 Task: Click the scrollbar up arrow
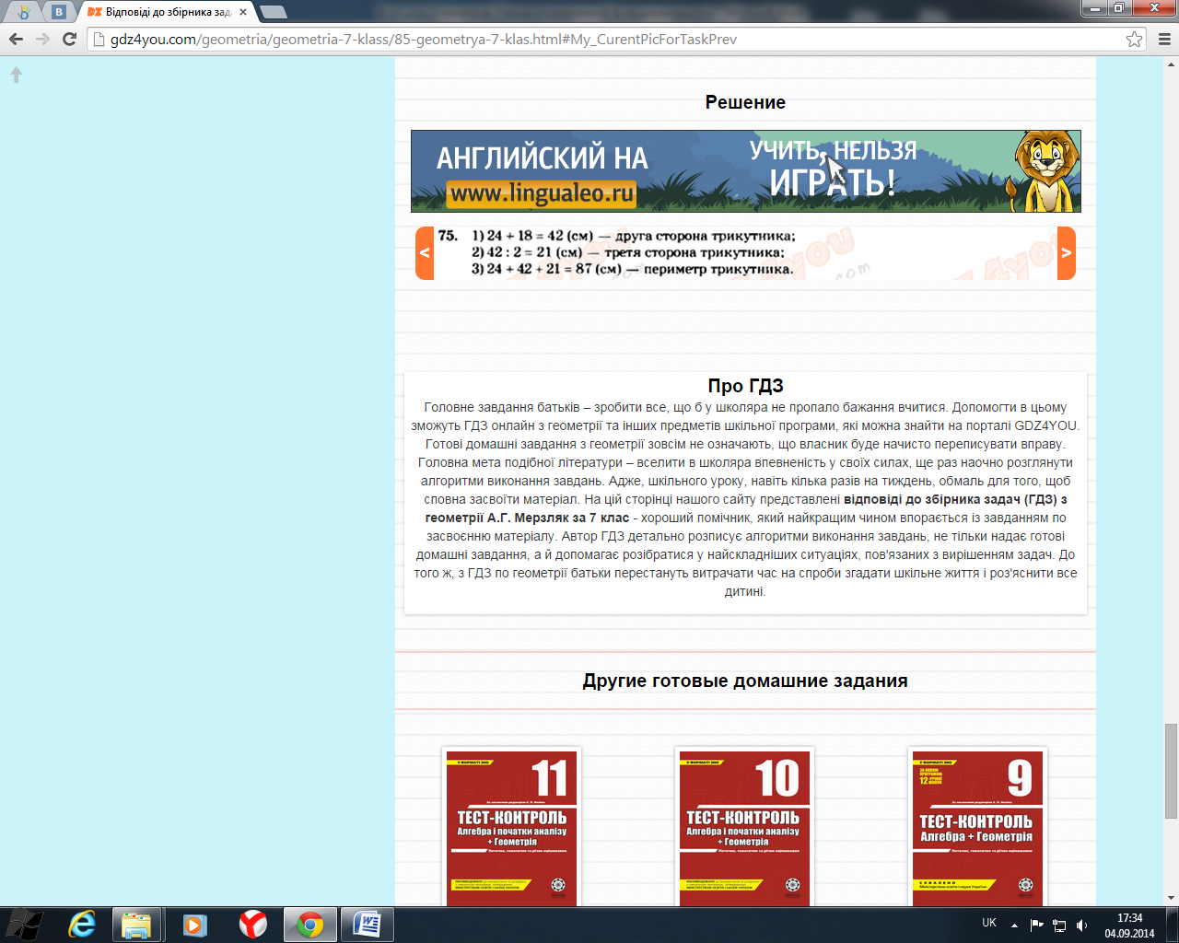click(1171, 64)
